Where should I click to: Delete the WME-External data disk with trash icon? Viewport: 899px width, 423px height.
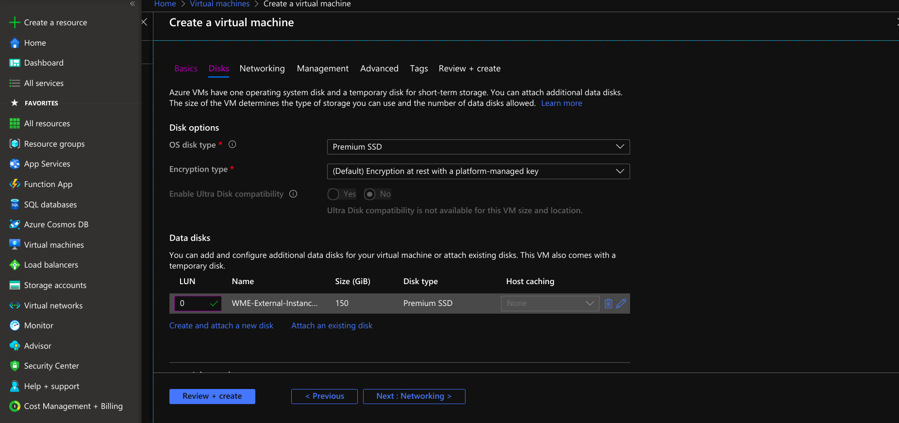[x=608, y=304]
